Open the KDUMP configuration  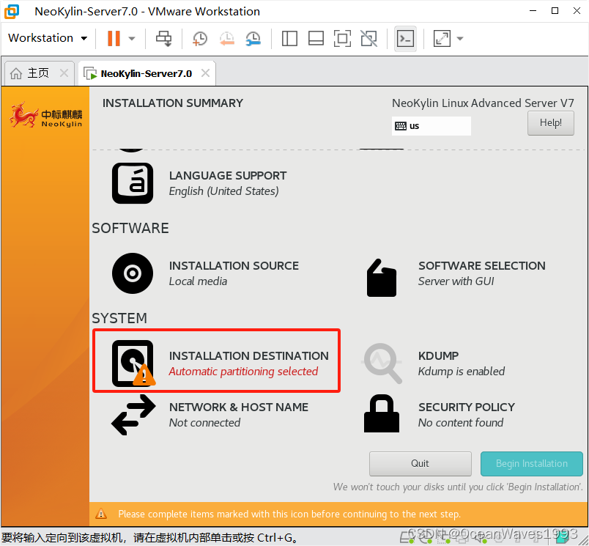pos(434,364)
